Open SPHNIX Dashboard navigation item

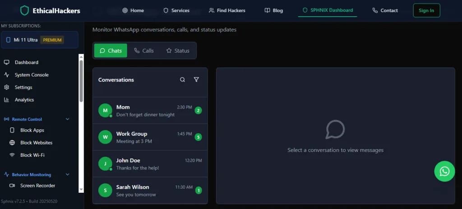tap(328, 10)
